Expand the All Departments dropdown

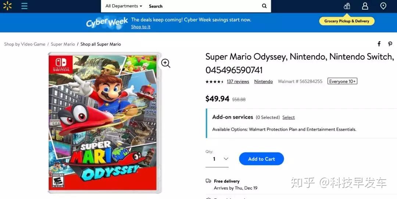(124, 6)
